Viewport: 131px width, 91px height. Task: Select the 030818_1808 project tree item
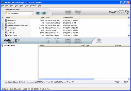9,45
